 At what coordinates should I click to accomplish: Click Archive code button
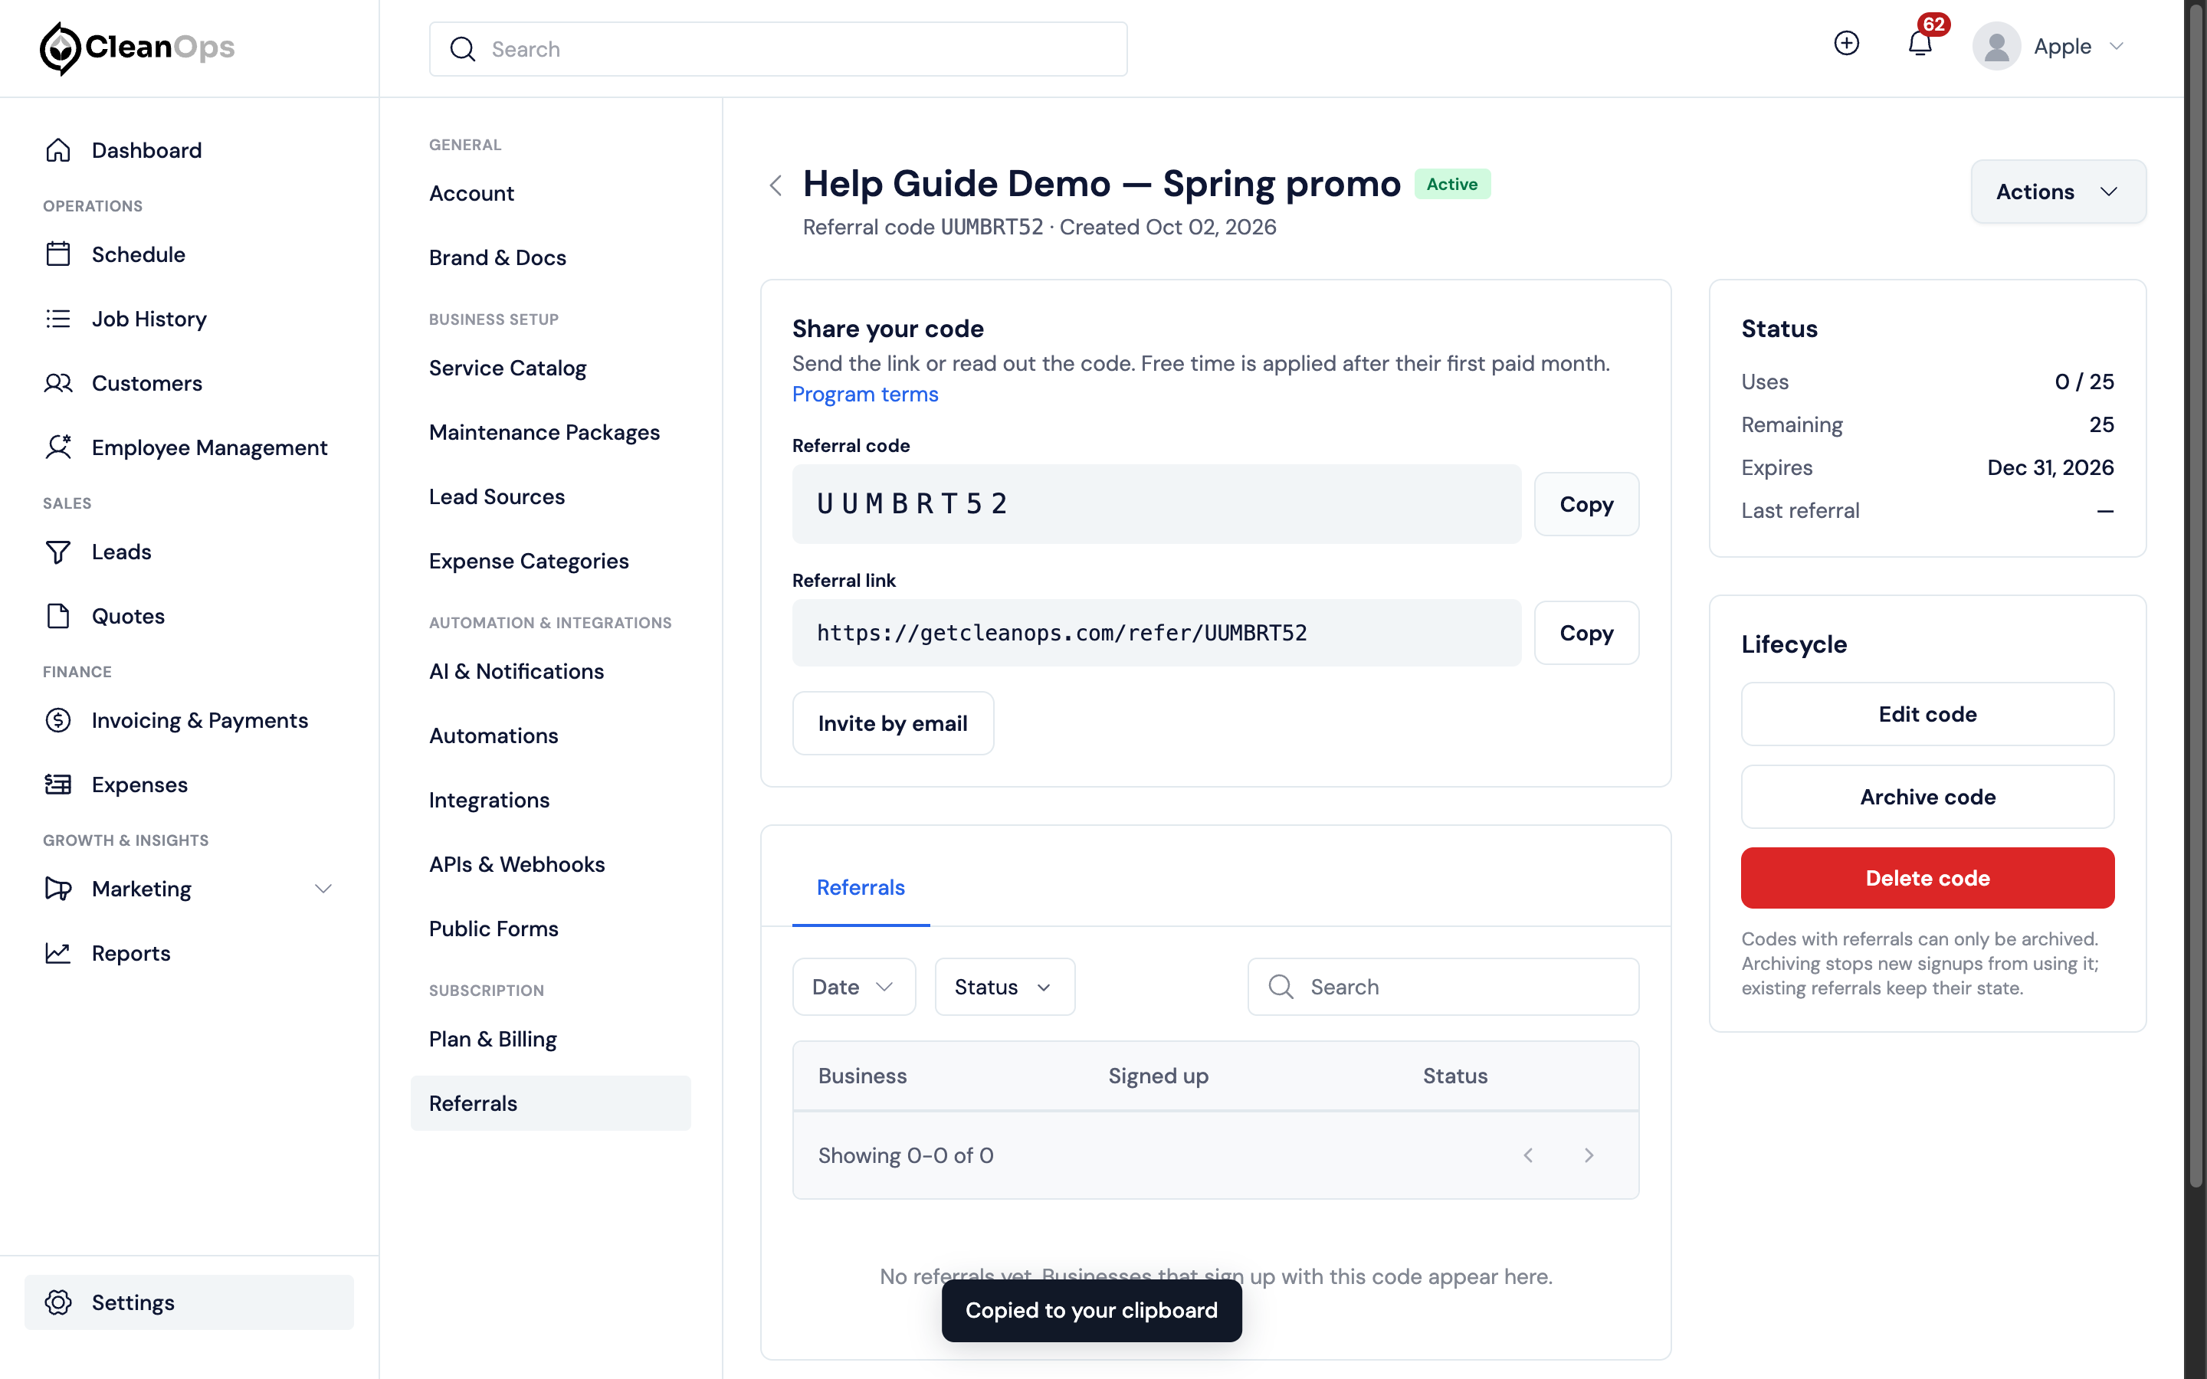1927,797
